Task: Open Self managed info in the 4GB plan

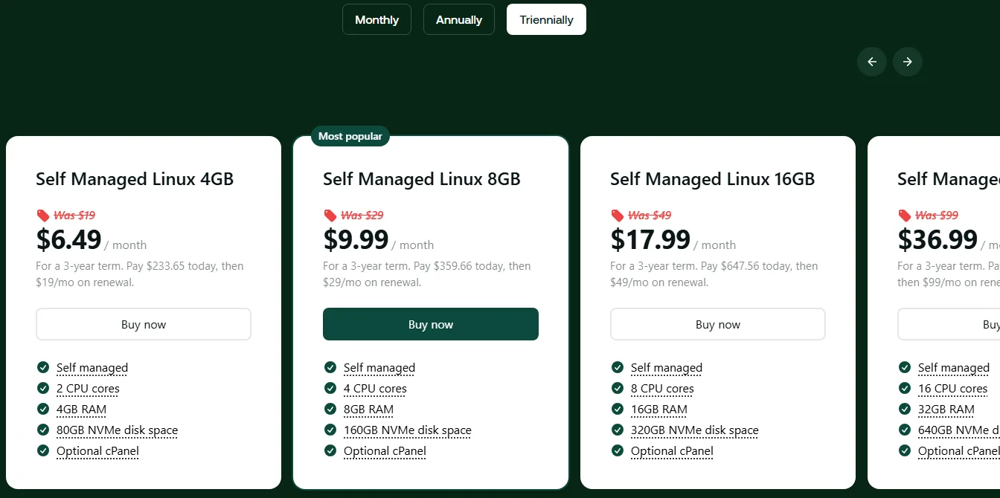Action: point(92,368)
